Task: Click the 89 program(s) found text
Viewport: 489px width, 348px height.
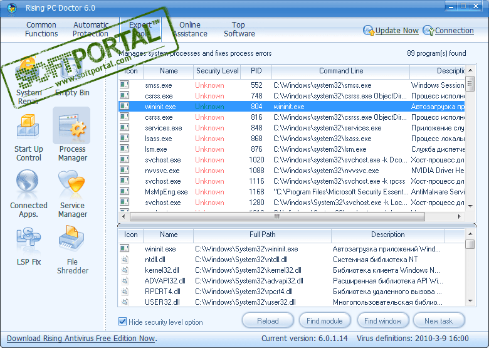Action: pos(436,53)
